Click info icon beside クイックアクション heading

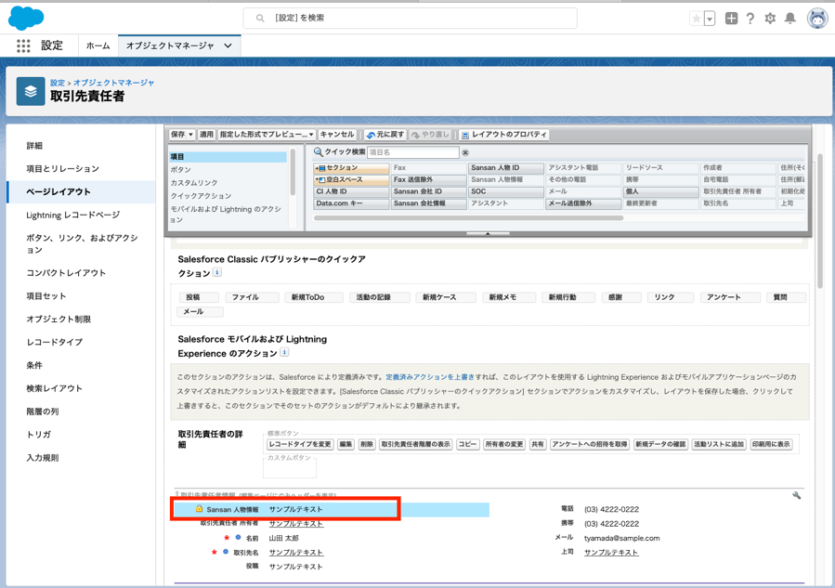pos(217,272)
